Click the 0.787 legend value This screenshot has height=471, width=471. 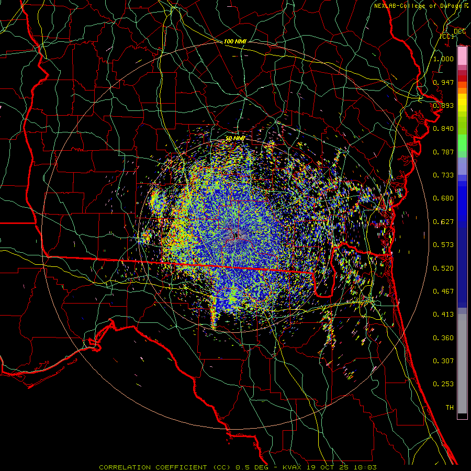point(443,152)
